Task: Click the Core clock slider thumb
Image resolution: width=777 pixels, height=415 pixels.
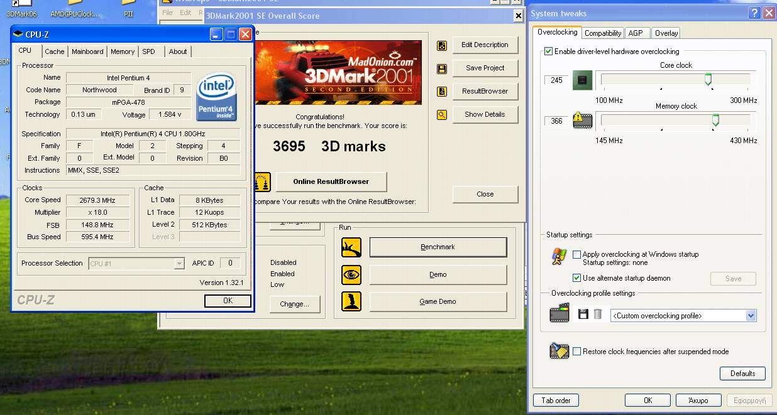Action: 708,79
